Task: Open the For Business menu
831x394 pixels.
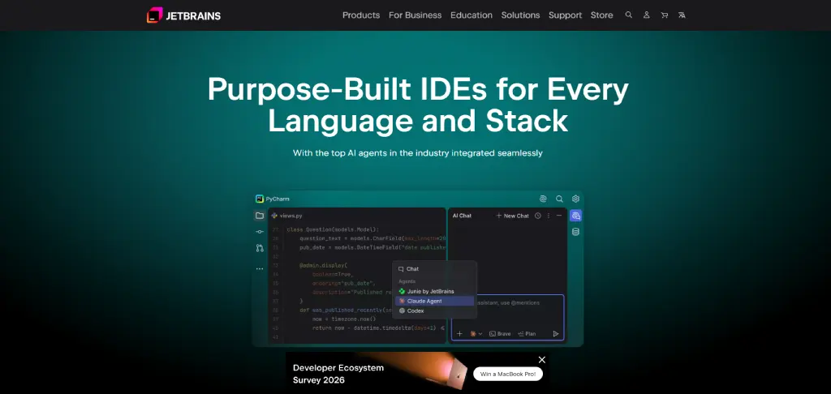Action: point(415,15)
